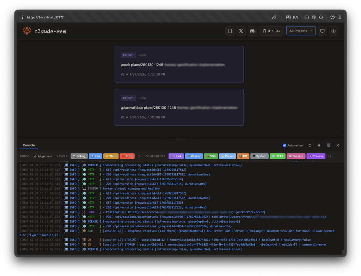Open the X (Twitter) link
Screen dimensions: 361x276
[241, 31]
